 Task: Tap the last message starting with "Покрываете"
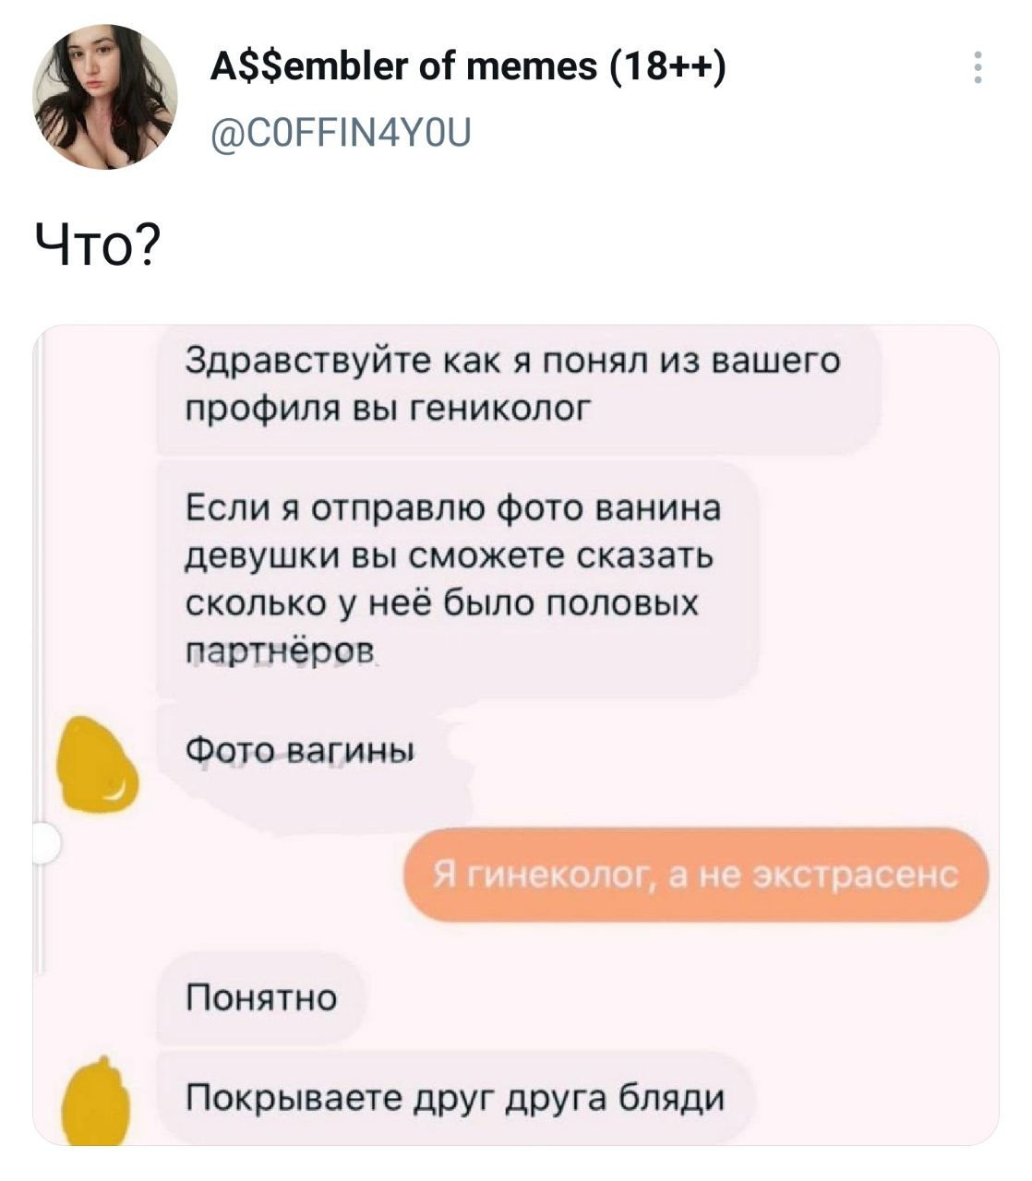point(456,1098)
